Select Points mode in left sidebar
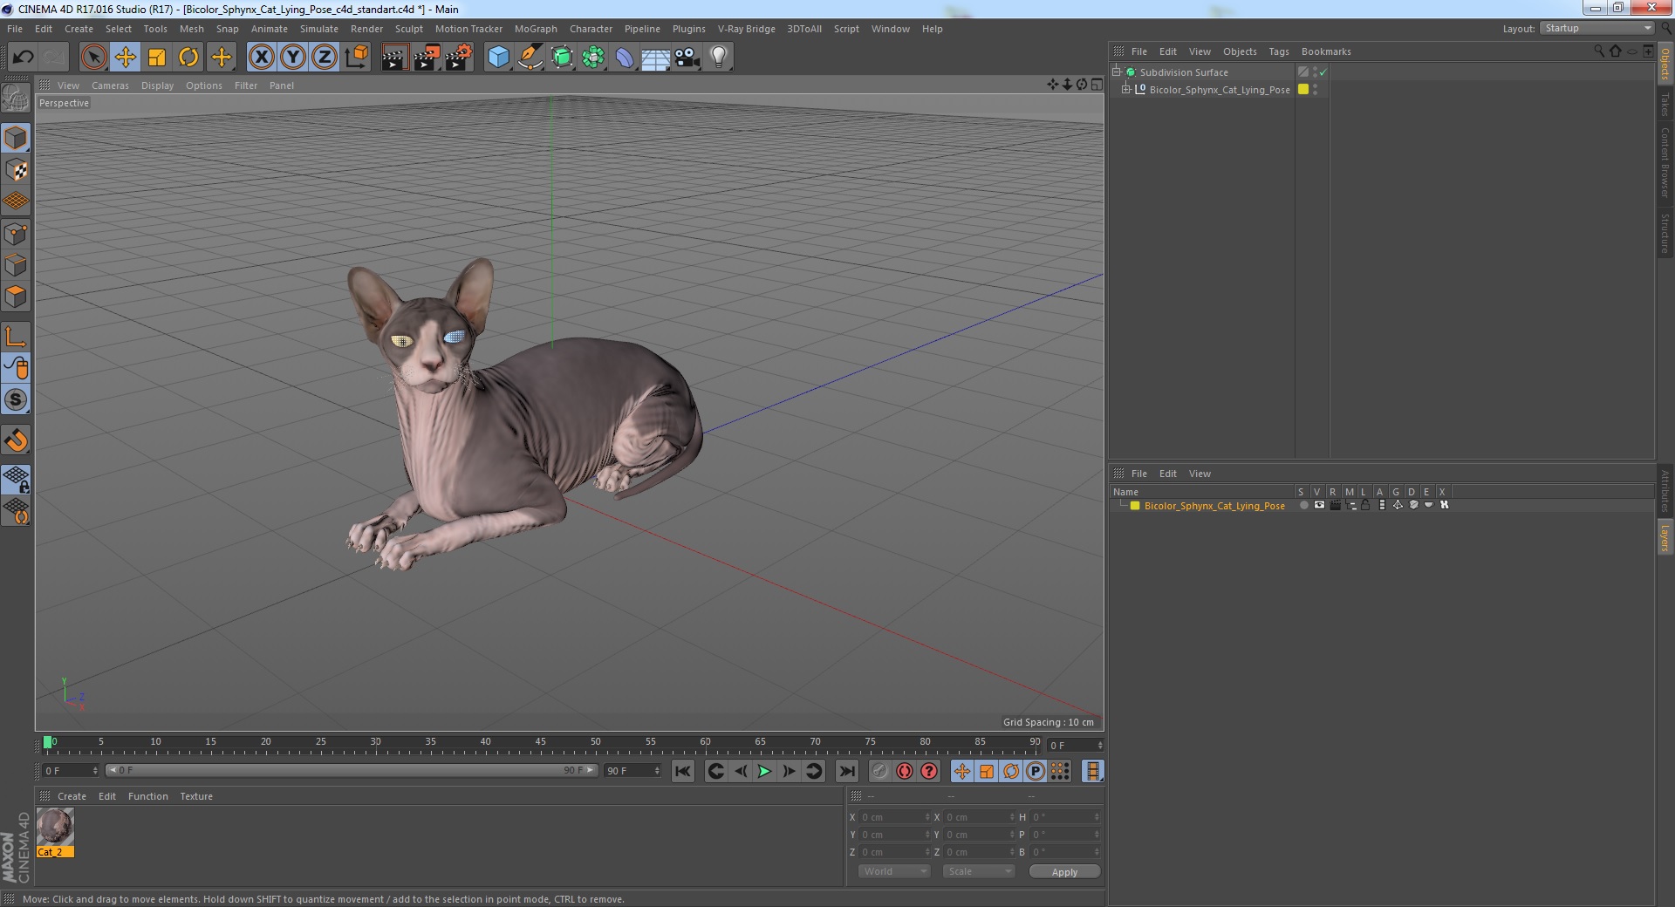Viewport: 1675px width, 907px height. (16, 234)
